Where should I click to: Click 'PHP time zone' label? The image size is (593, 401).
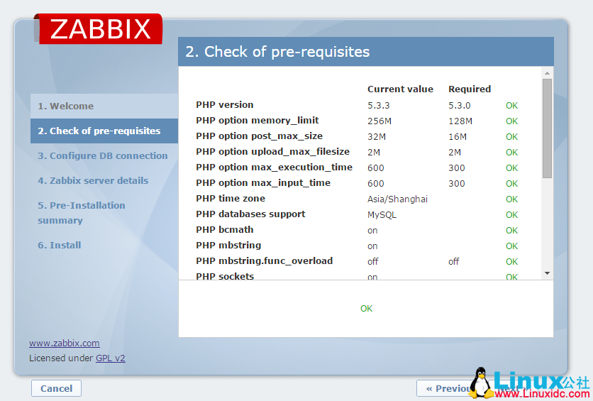click(x=231, y=198)
